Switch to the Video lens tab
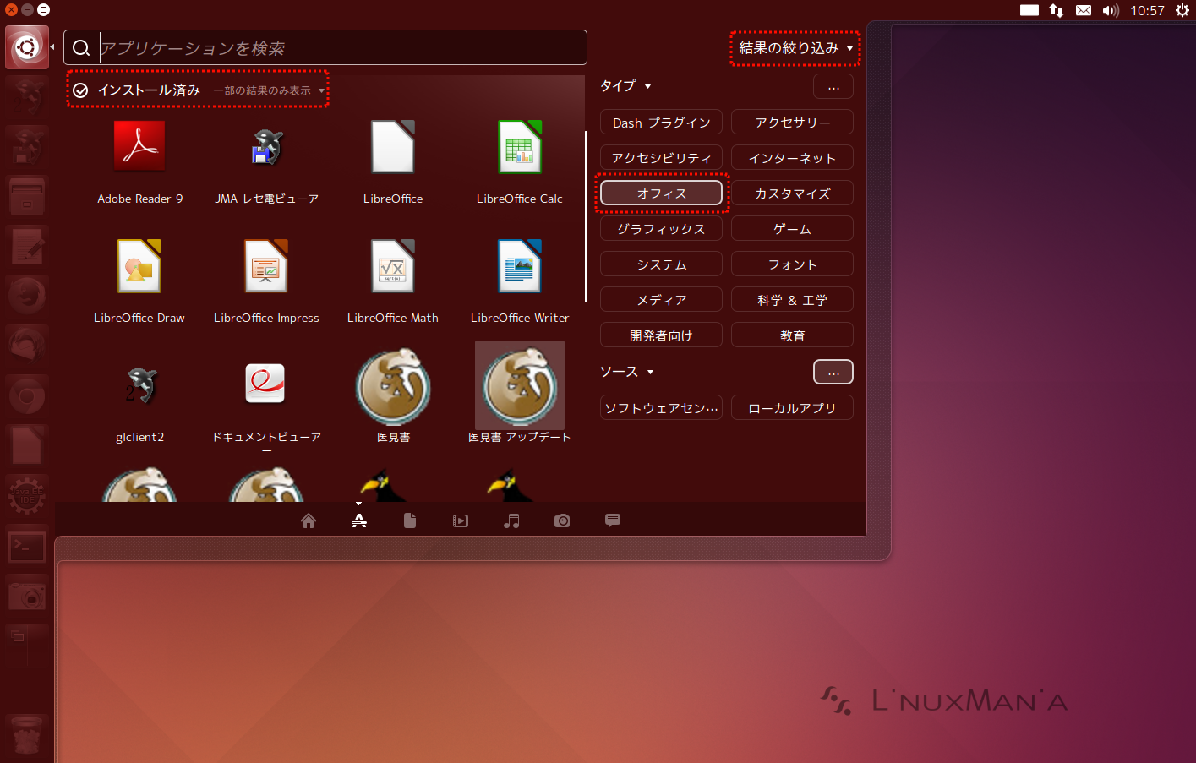Image resolution: width=1196 pixels, height=763 pixels. 461,520
